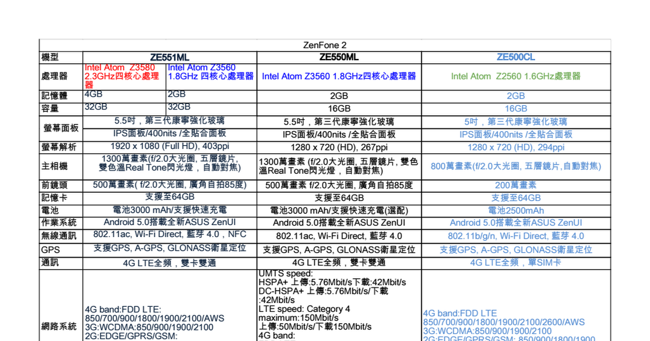Click the ZenFone 2 table title
This screenshot has height=341, width=650.
(325, 45)
